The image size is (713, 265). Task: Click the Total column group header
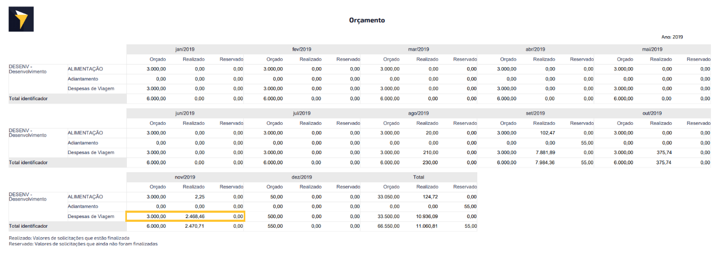click(x=419, y=176)
